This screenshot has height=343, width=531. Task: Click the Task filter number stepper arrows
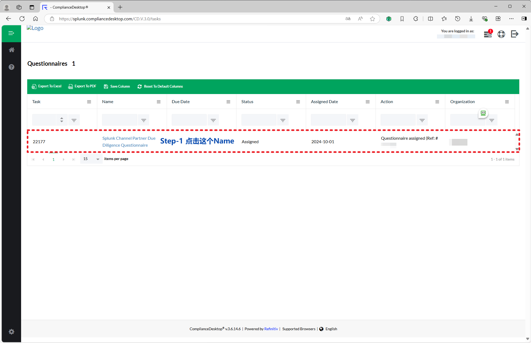pos(62,120)
